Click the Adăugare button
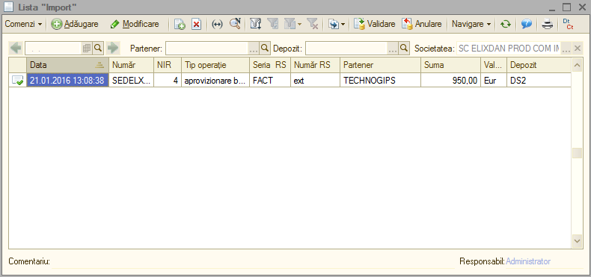This screenshot has width=591, height=277. click(x=75, y=24)
